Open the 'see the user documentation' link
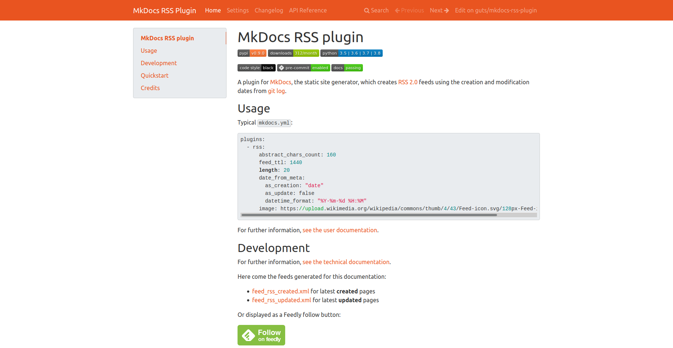 coord(340,230)
